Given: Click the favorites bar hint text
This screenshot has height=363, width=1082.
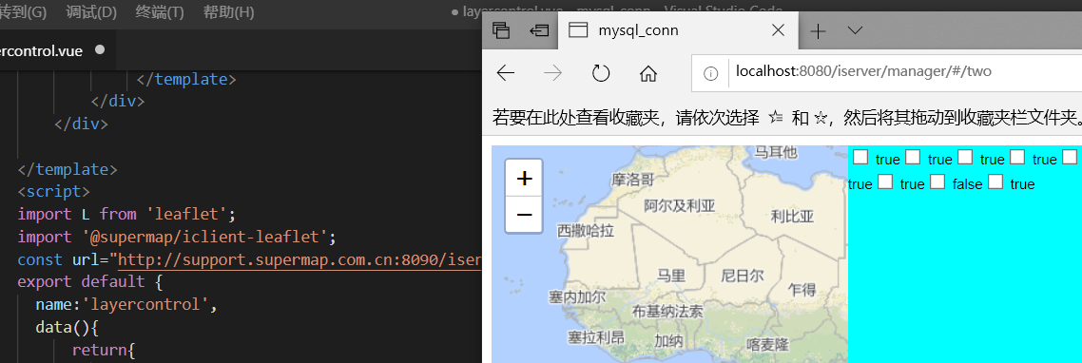Looking at the screenshot, I should (786, 117).
